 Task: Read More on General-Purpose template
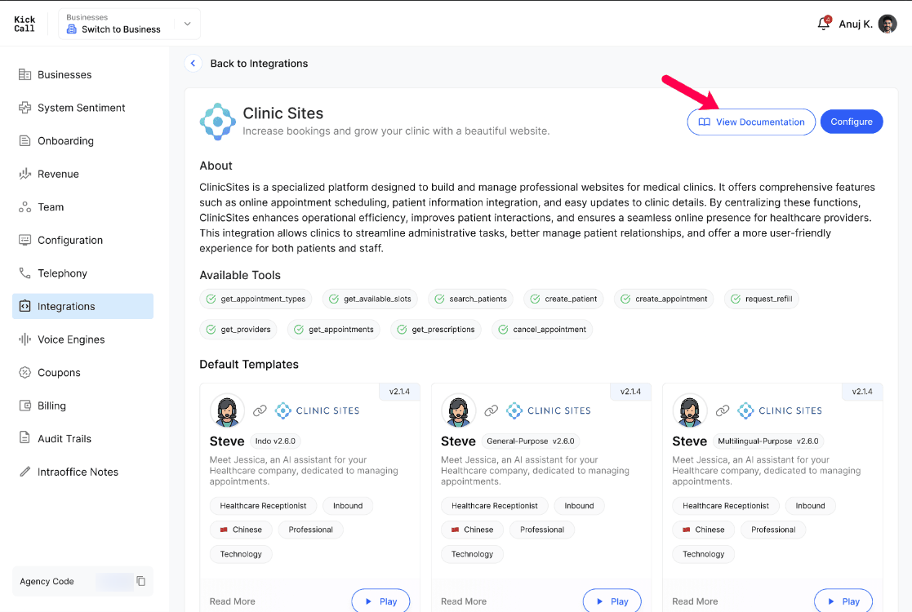click(x=464, y=601)
